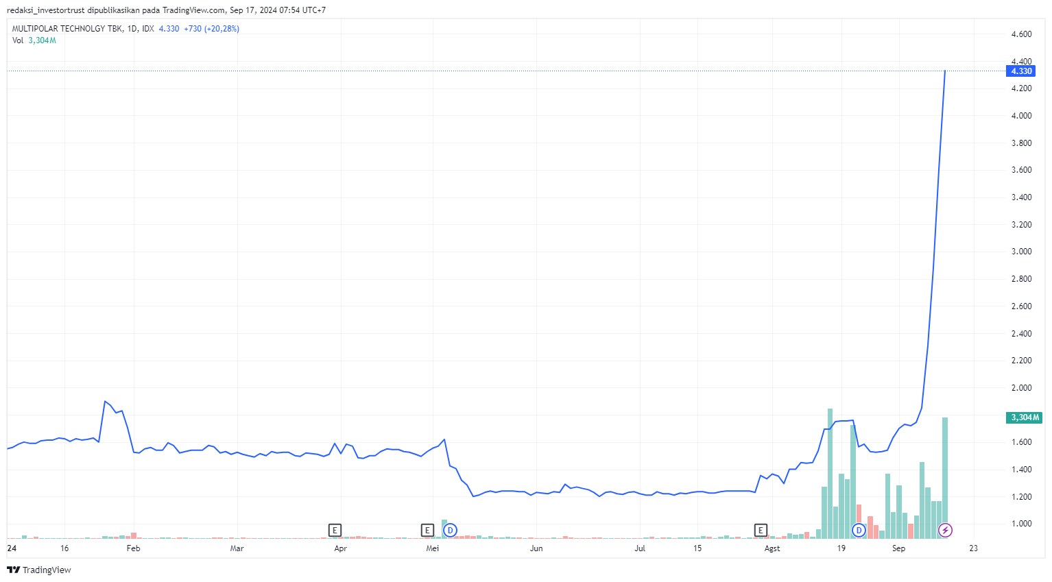Click the 4.200 price axis label
Image resolution: width=1052 pixels, height=582 pixels.
[x=1021, y=88]
